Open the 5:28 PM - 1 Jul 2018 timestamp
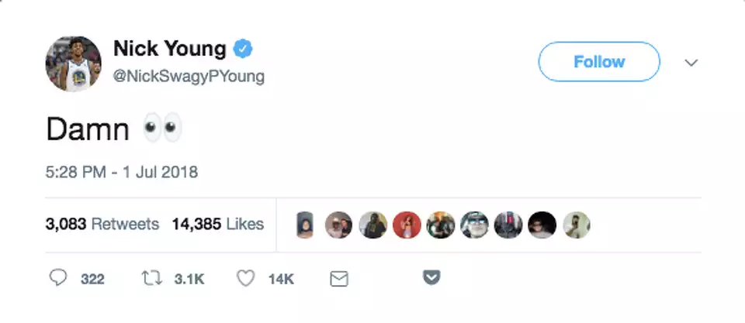The width and height of the screenshot is (745, 323). (x=122, y=172)
